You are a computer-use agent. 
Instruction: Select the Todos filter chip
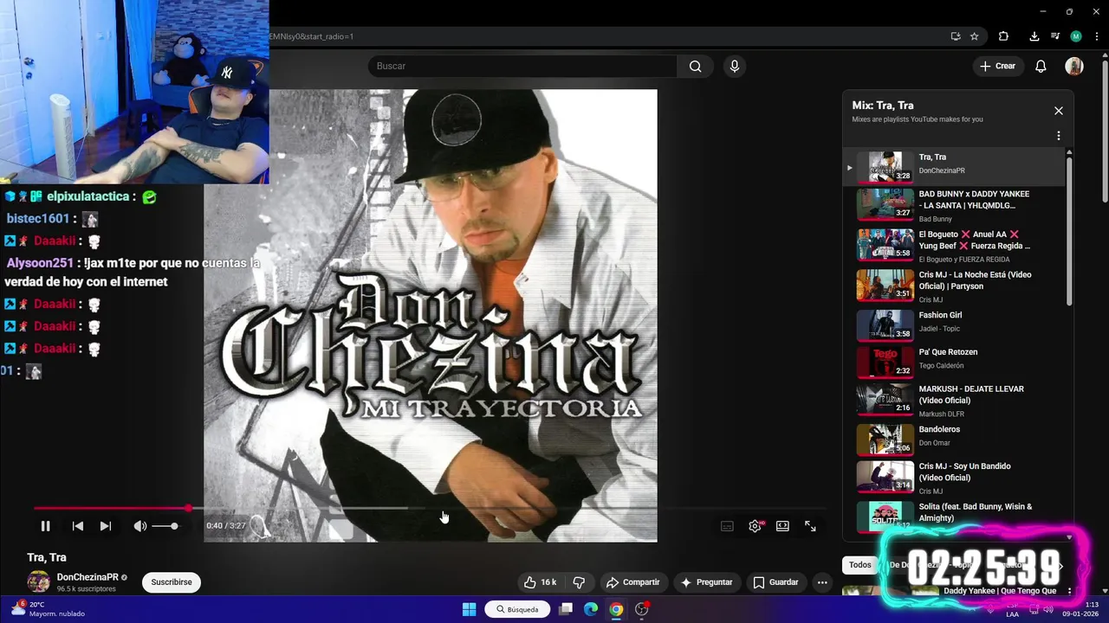859,565
